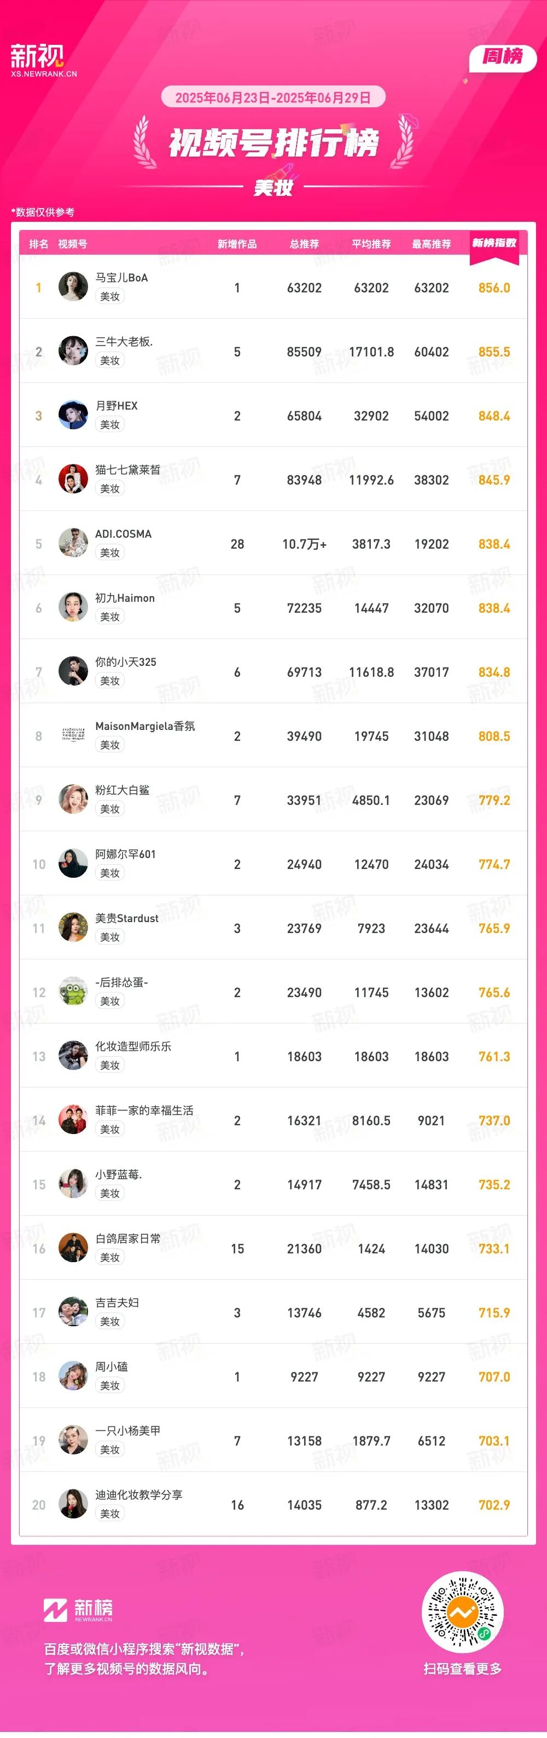Open 马宝儿BoA avatar thumbnail
The height and width of the screenshot is (1738, 547).
[x=73, y=287]
